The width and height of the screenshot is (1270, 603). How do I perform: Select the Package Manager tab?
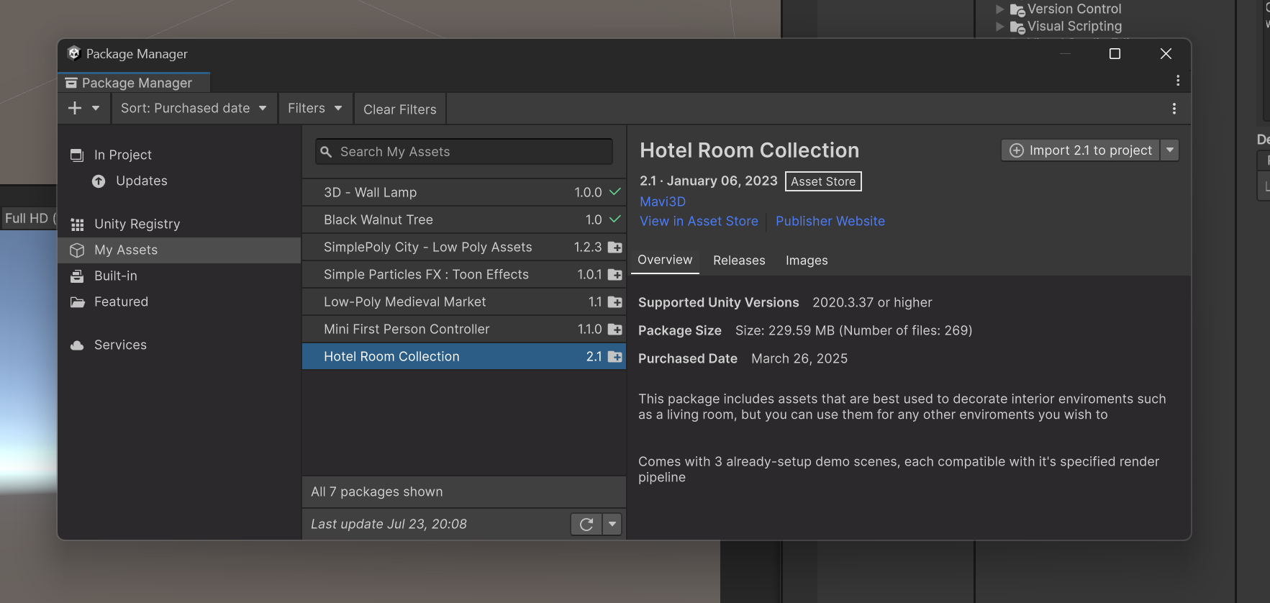[134, 83]
